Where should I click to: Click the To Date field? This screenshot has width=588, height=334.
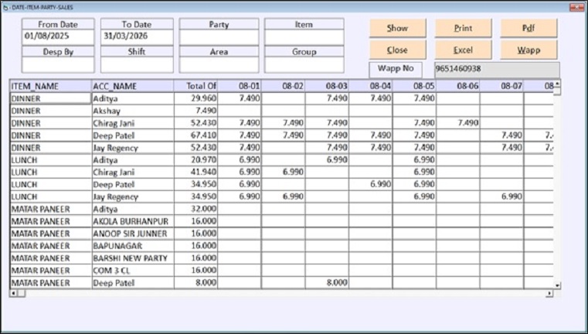point(137,36)
